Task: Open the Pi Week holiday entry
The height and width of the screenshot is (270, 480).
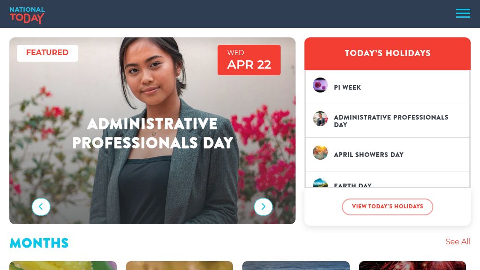Action: click(387, 87)
